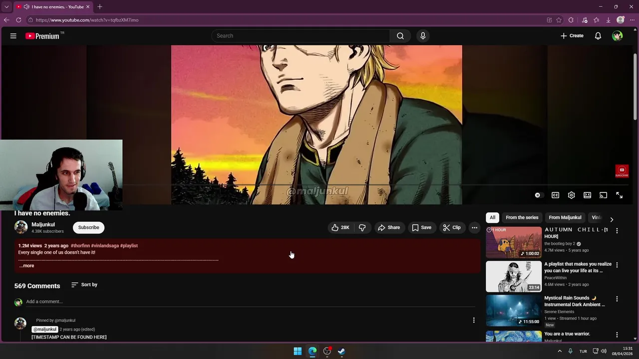Create a clip with the Clip button
Viewport: 639px width, 359px height.
[x=452, y=227]
